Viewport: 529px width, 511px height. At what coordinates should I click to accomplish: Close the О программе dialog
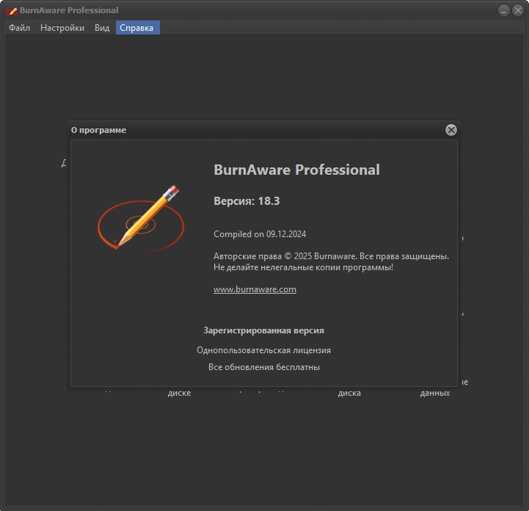coord(450,130)
